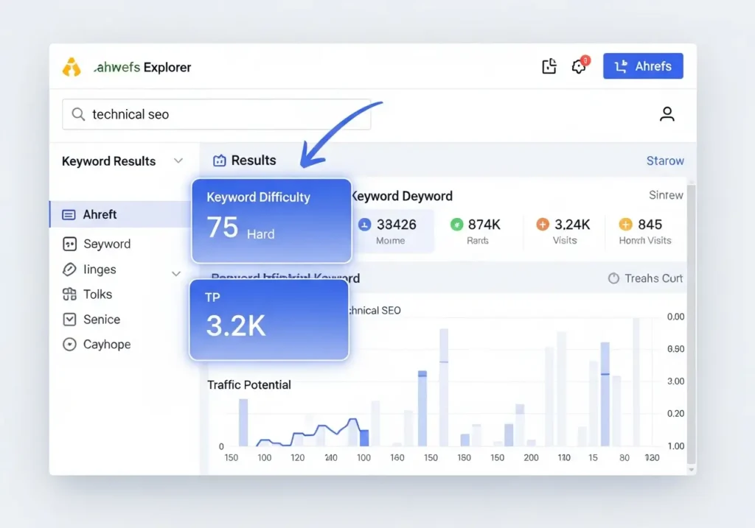
Task: Expand the Keyword Results dropdown
Action: 178,161
